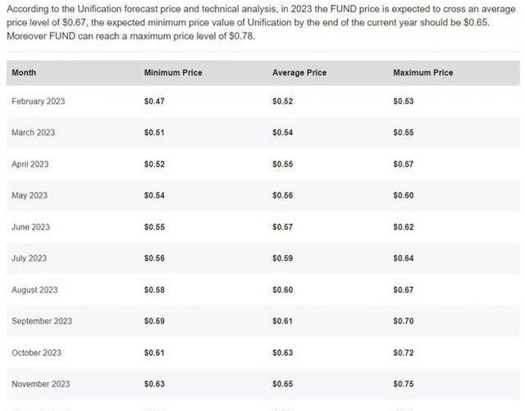Select the March 2023 row label
Screen dimensions: 525x411
[x=33, y=132]
